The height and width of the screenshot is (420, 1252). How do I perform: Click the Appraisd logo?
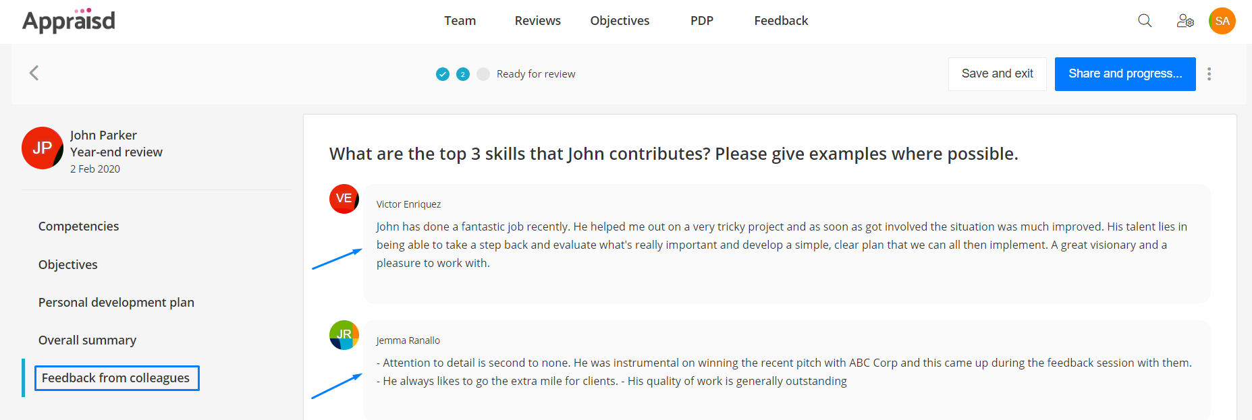coord(69,21)
